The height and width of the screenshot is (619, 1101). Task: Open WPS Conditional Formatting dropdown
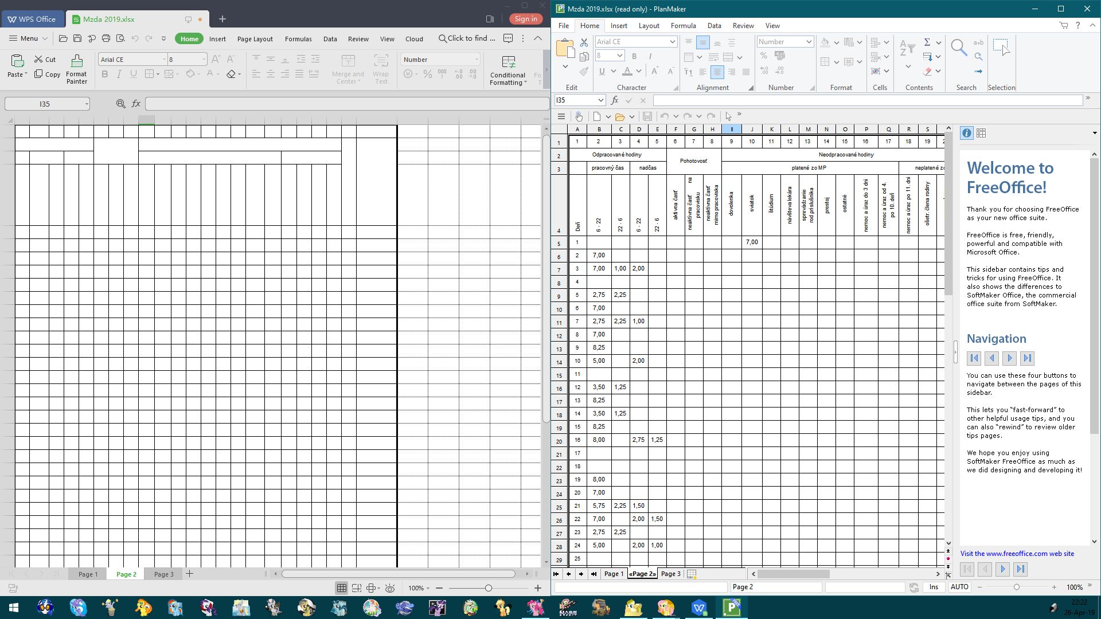click(507, 70)
